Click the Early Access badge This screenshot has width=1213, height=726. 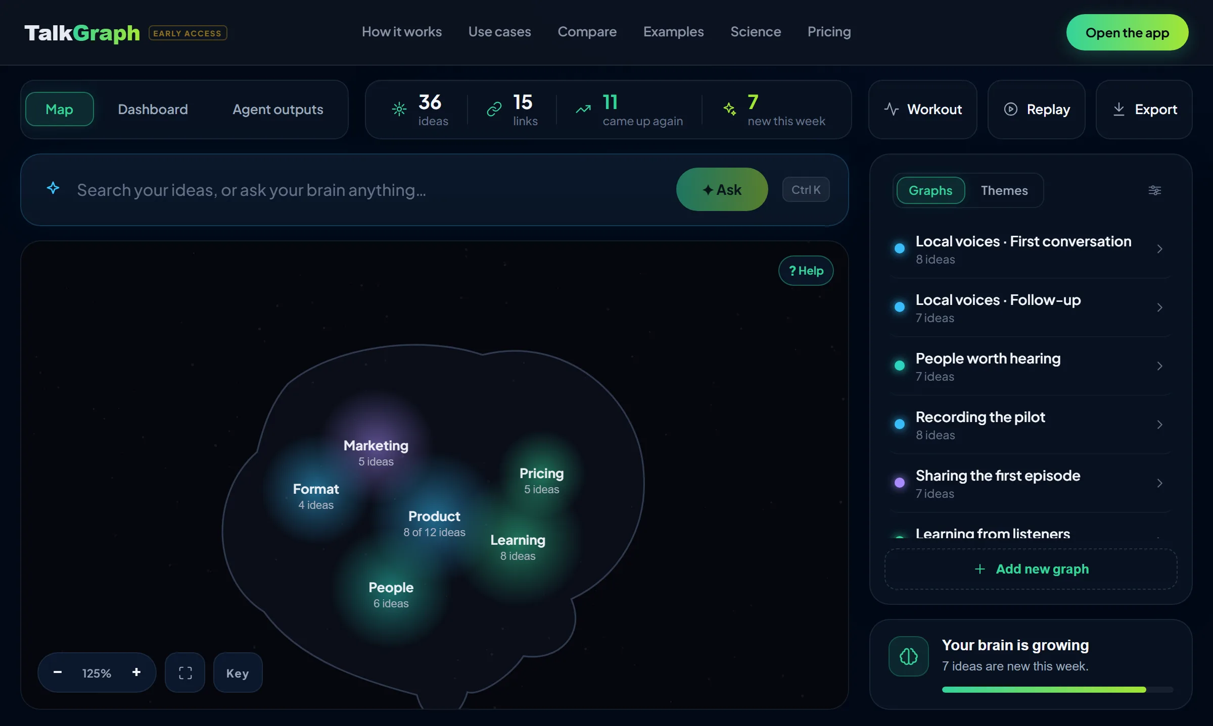188,33
